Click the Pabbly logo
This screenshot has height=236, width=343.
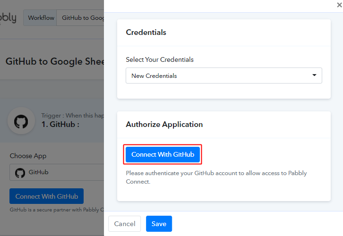coord(8,18)
